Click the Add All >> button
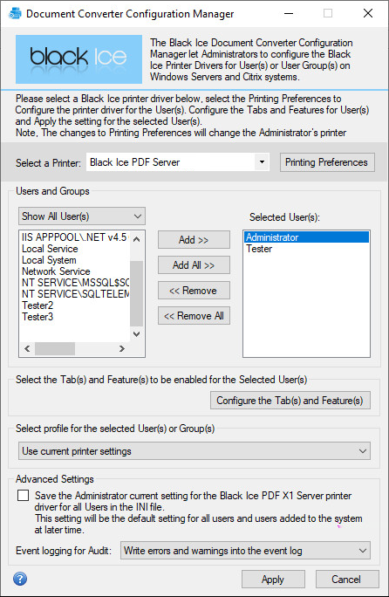 pyautogui.click(x=194, y=265)
